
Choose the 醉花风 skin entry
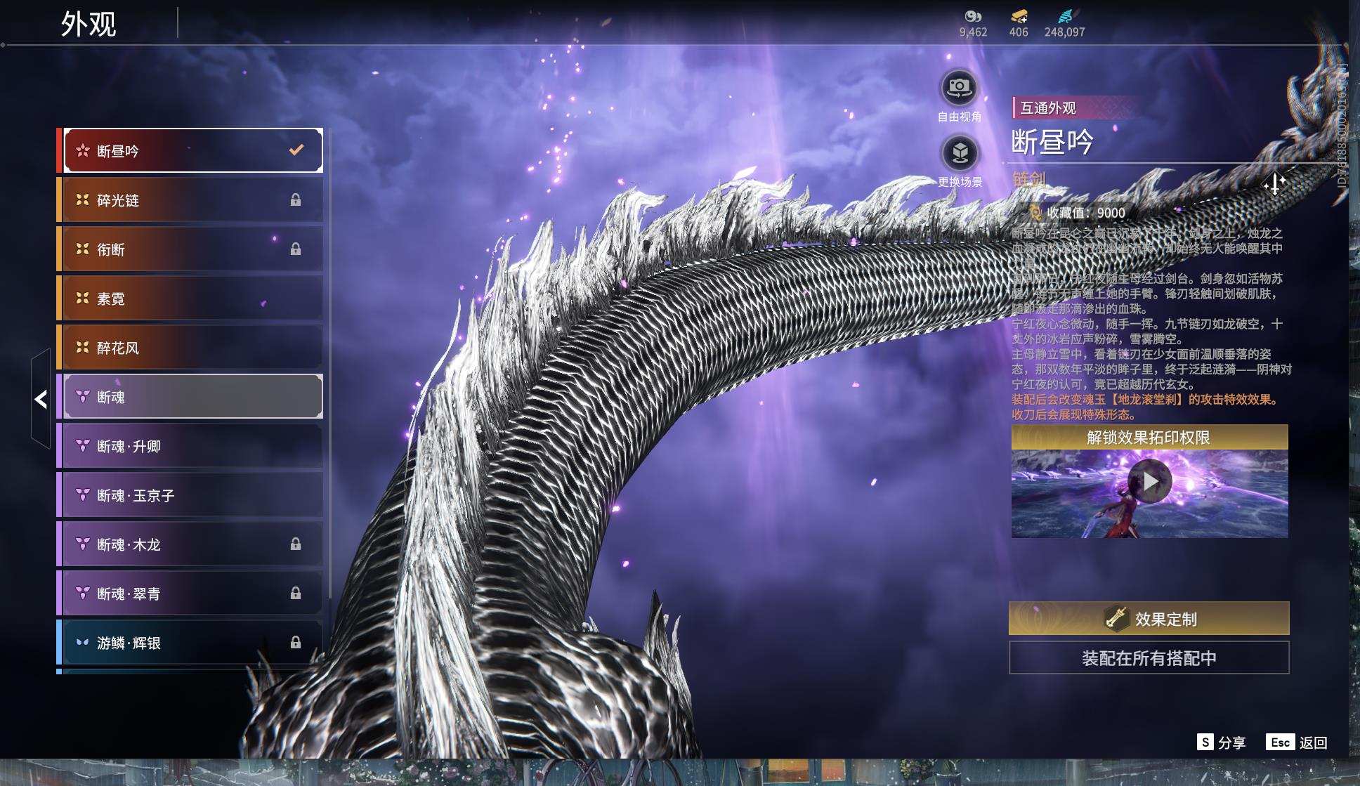tap(193, 347)
